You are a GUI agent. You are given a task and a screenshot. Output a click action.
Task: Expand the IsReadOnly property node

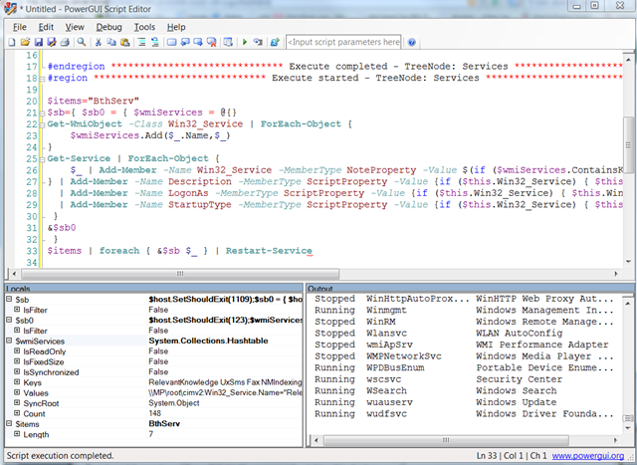tap(17, 350)
